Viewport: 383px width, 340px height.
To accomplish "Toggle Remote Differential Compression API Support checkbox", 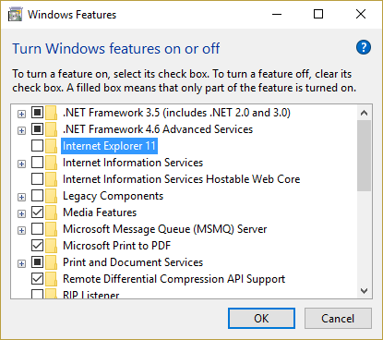I will pos(37,279).
